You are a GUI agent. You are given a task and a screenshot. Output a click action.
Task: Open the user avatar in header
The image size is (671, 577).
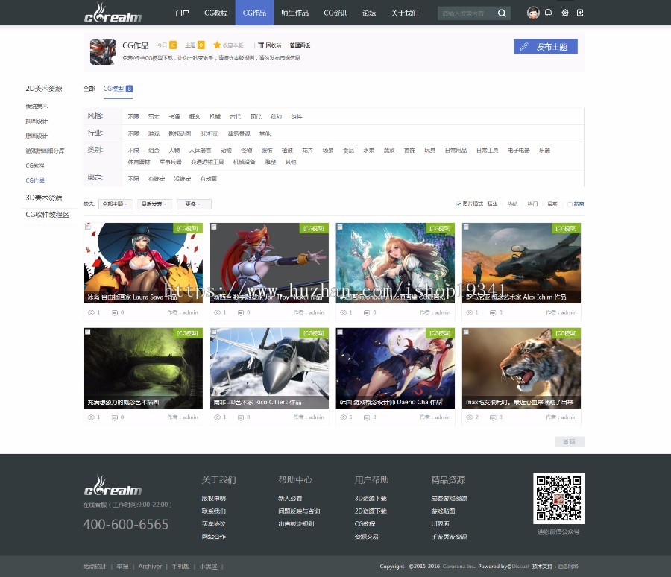[532, 13]
